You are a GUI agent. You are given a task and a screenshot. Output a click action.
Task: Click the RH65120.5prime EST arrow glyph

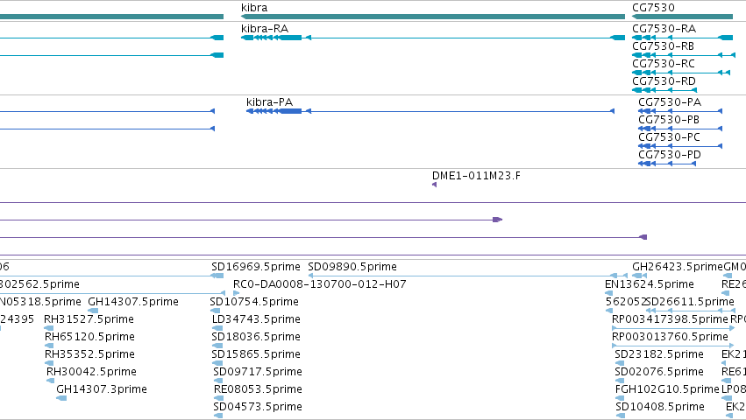tap(49, 346)
